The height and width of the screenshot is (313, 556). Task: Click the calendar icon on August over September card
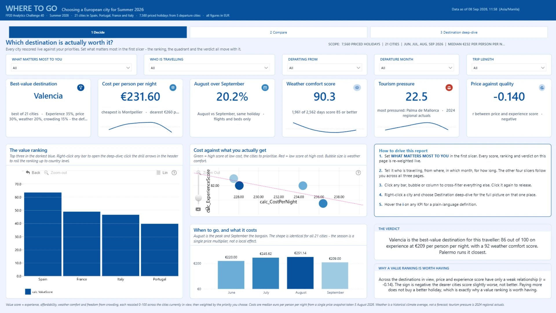265,88
